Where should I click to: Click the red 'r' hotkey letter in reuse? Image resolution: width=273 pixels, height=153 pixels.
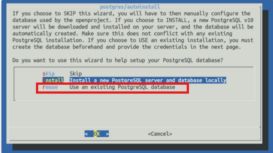(x=43, y=87)
